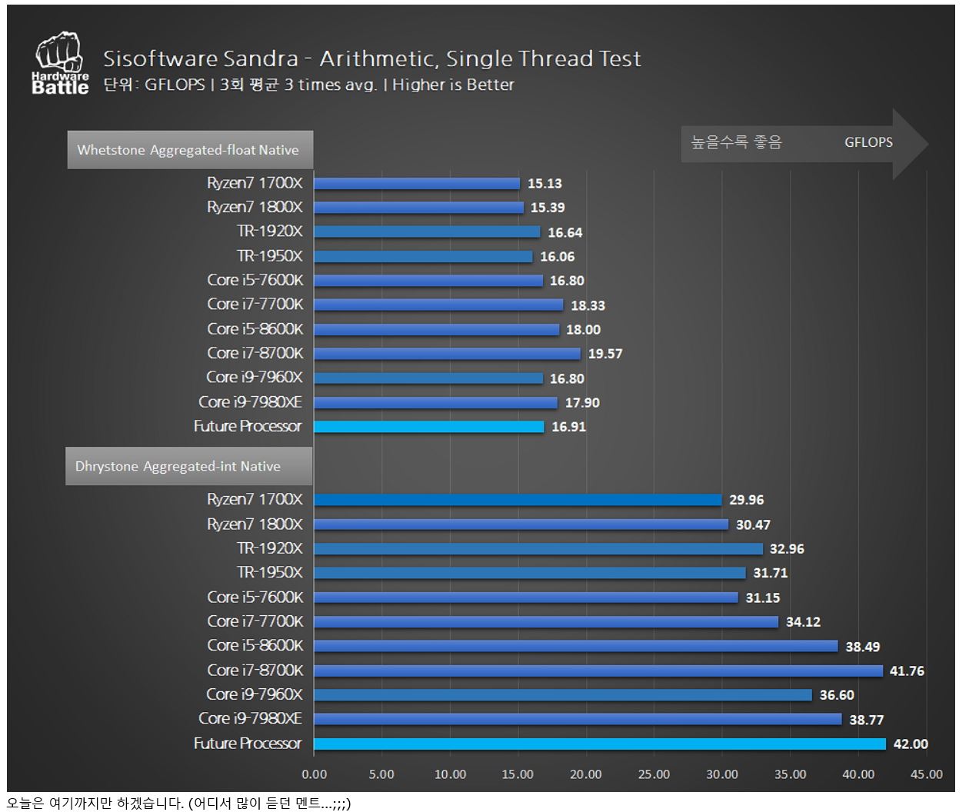
Task: Click the Whetstone value 15.13
Action: point(544,184)
